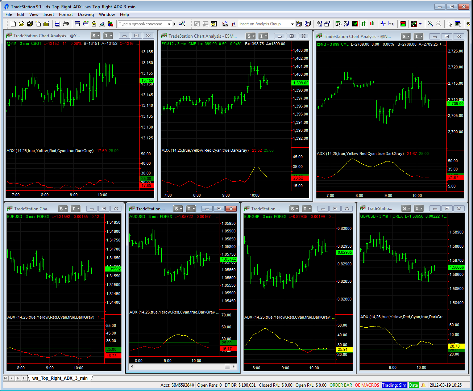The width and height of the screenshot is (473, 391).
Task: Open the I interval dropdown on @YM chart
Action: pos(108,36)
